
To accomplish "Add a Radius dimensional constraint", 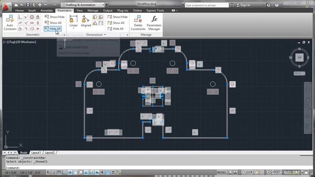I will pyautogui.click(x=95, y=17).
